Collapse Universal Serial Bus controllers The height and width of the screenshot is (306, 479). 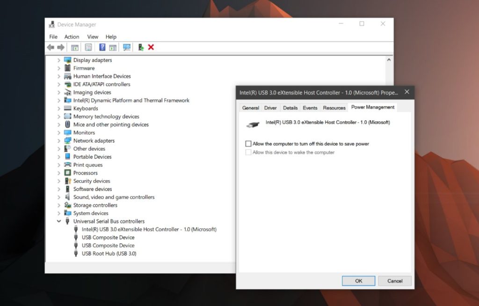coord(59,221)
